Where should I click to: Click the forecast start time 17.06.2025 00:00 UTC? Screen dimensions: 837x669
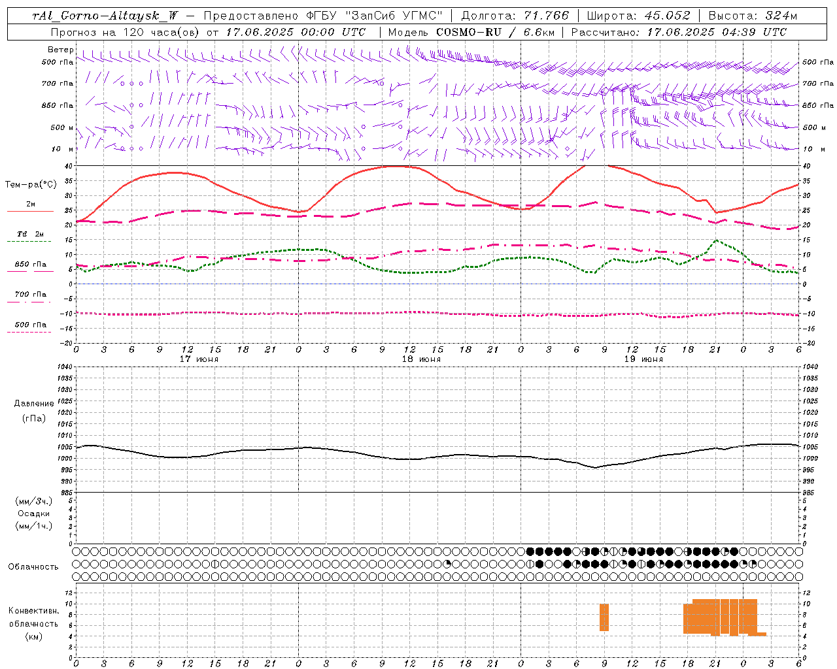tap(296, 31)
